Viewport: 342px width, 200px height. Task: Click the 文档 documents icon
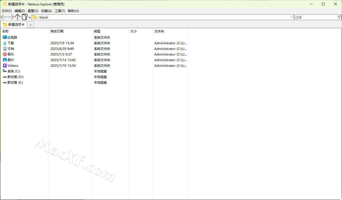pyautogui.click(x=5, y=49)
